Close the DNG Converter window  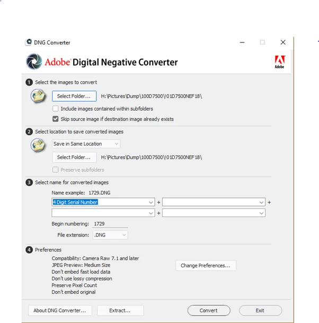(x=283, y=42)
